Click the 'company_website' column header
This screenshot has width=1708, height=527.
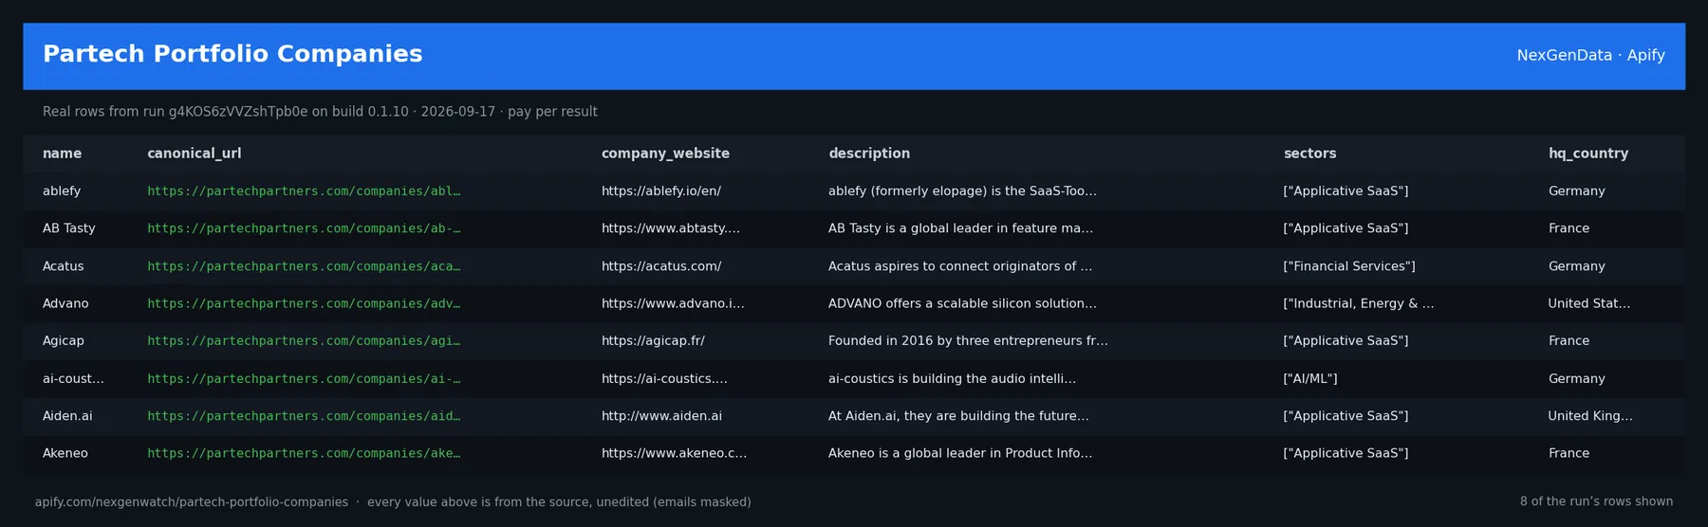(665, 154)
